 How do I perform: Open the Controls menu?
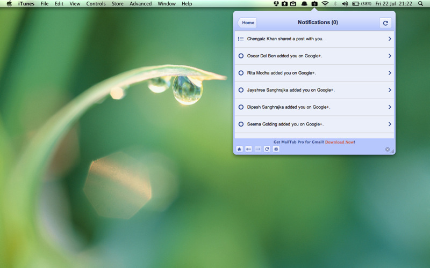[x=96, y=4]
